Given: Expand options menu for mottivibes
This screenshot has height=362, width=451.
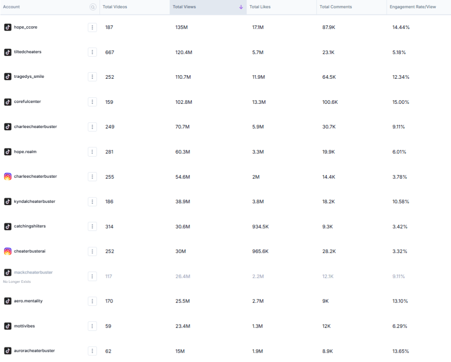Looking at the screenshot, I should (92, 326).
